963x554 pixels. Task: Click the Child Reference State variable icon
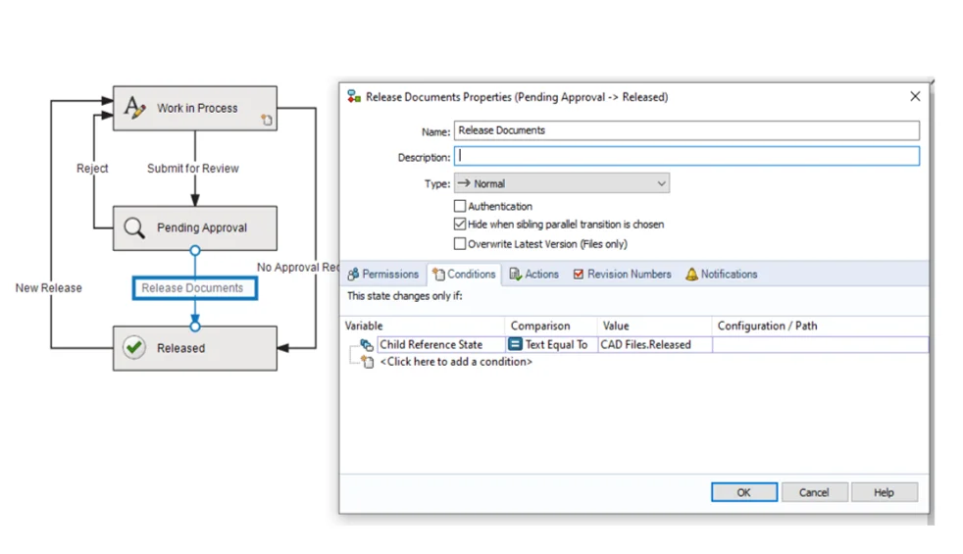366,345
